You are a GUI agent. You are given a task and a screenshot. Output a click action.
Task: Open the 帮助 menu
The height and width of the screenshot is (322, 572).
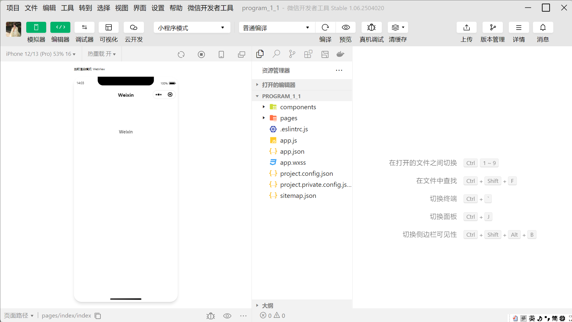pos(176,8)
